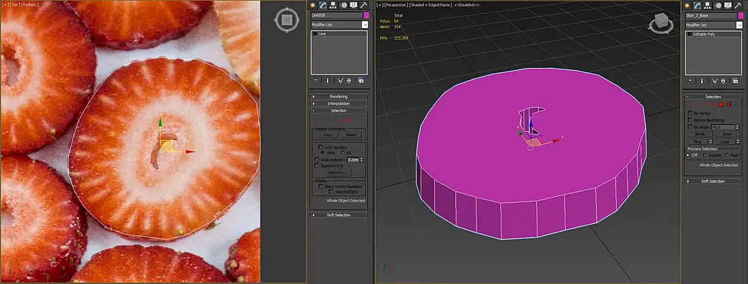This screenshot has height=284, width=748.
Task: Enable By Vertex checkbox
Action: tap(690, 113)
